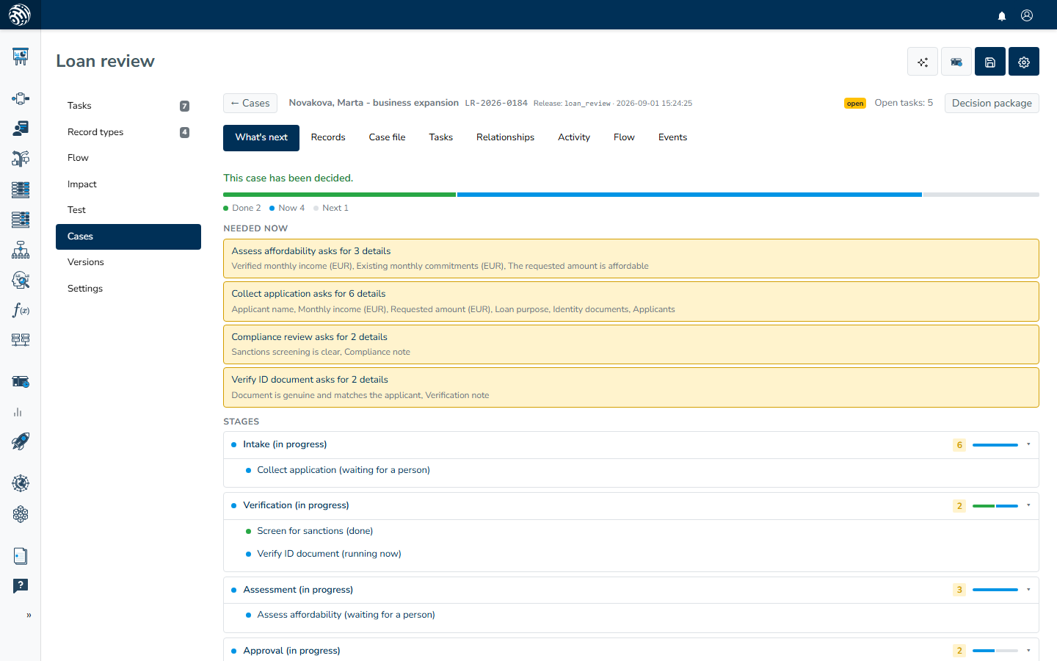Open the documents page sidebar icon
Viewport: 1057px width, 661px height.
tap(21, 556)
